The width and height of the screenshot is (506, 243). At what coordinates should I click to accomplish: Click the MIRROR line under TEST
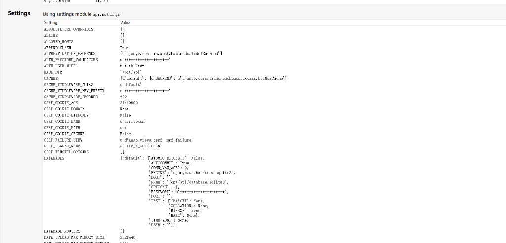[185, 211]
